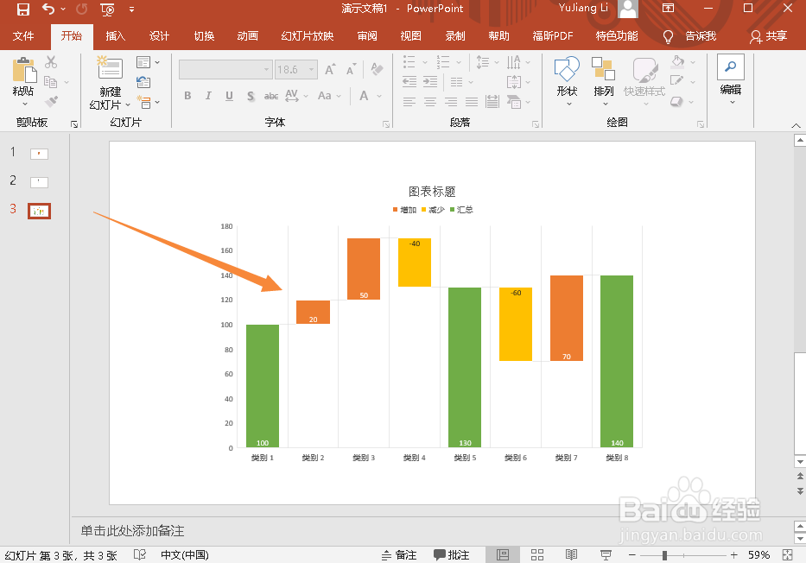
Task: Click the Decrease Font Size icon
Action: tap(351, 69)
